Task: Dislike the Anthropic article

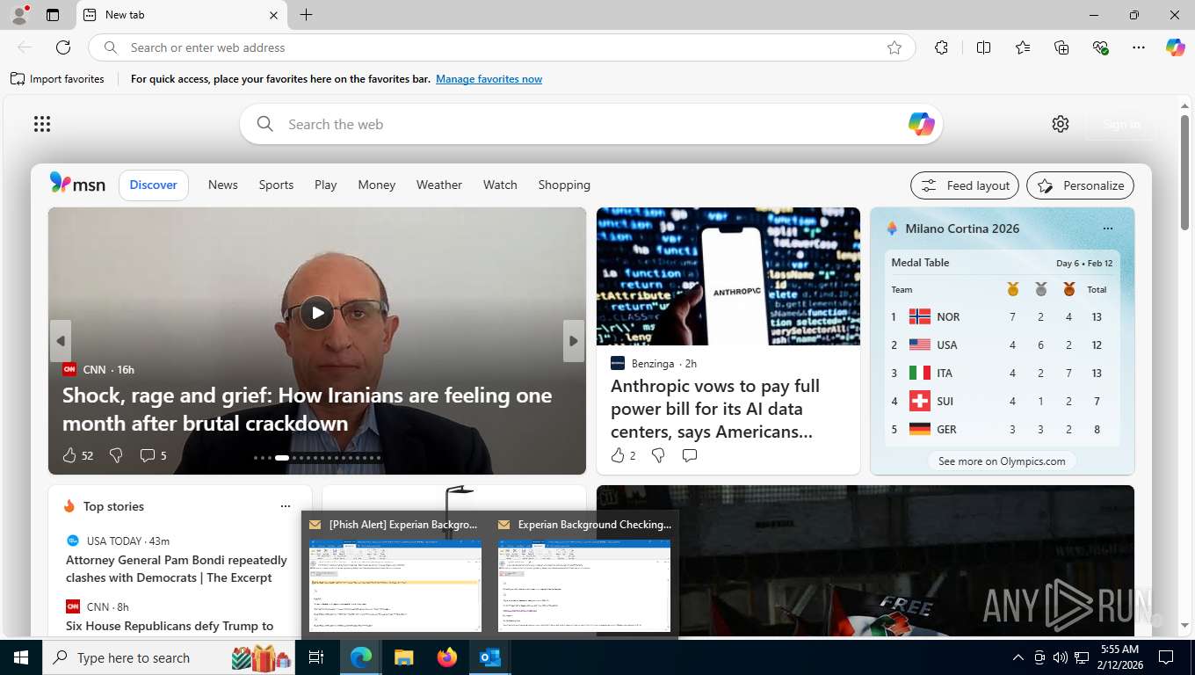Action: (x=658, y=455)
